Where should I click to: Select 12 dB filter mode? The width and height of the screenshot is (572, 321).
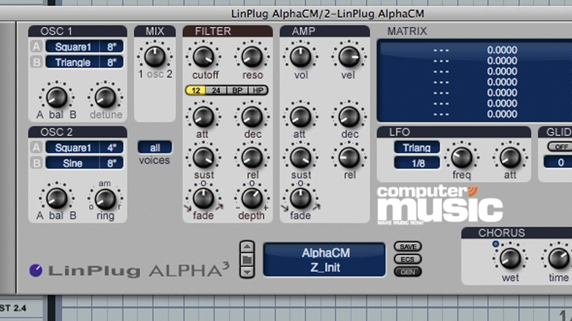coord(196,90)
